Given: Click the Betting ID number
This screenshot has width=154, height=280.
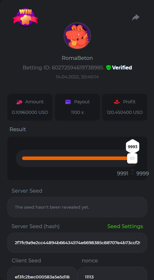Looking at the screenshot, I should (77, 68).
